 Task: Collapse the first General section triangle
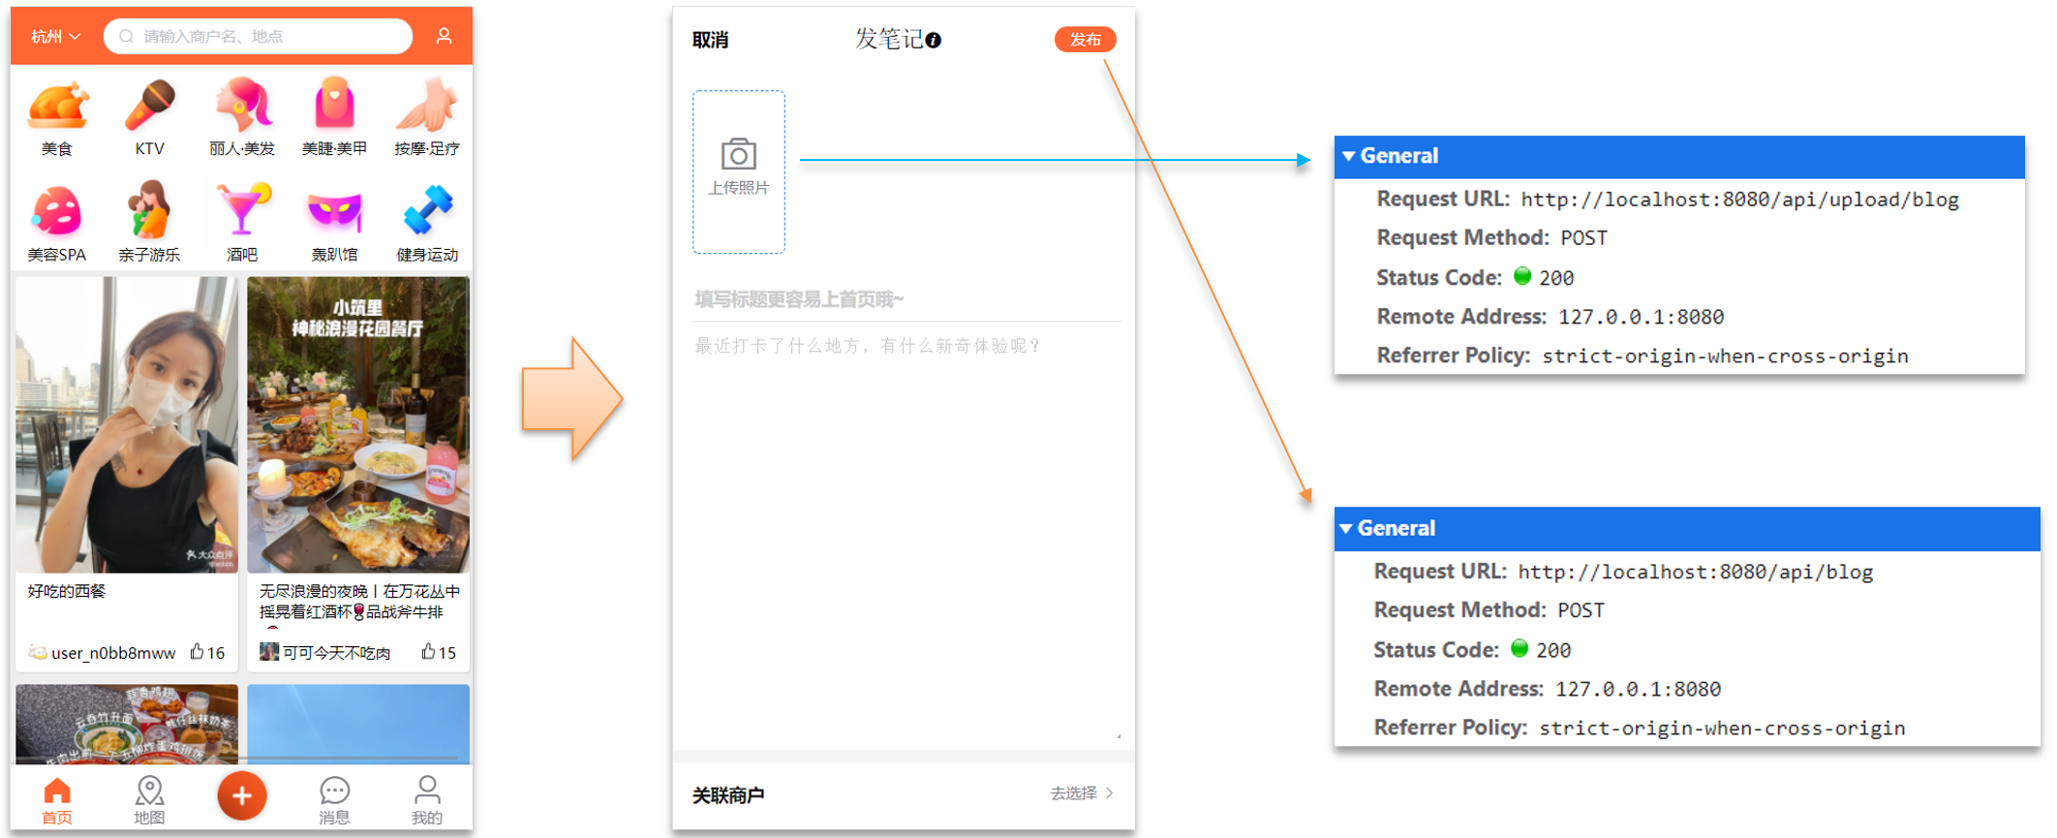[x=1348, y=156]
